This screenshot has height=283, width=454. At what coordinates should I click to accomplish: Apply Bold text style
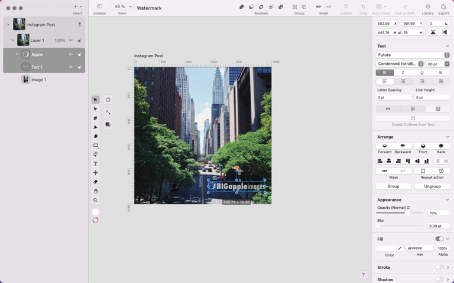point(384,73)
